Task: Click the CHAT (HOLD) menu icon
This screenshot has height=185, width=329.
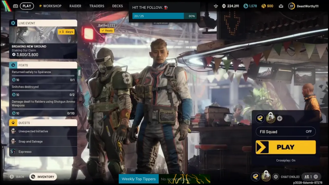Action: tap(276, 177)
